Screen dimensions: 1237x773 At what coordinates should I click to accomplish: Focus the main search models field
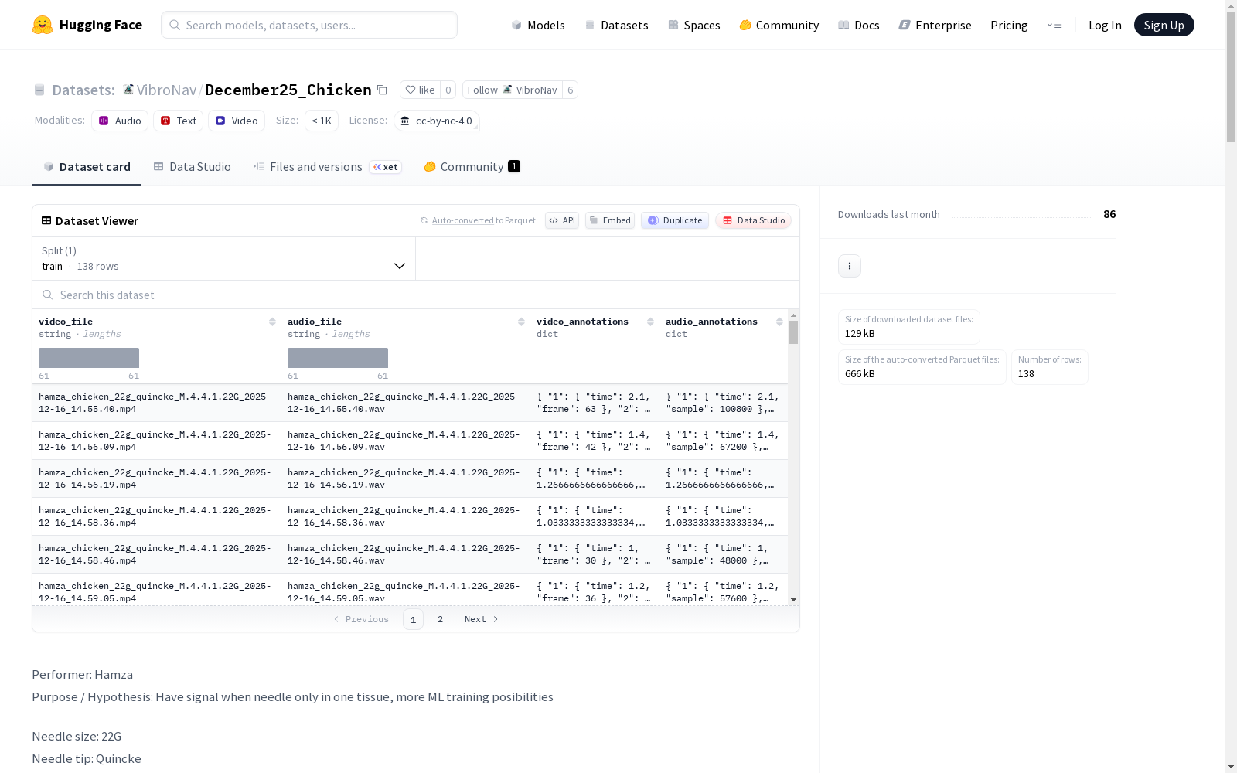pyautogui.click(x=309, y=25)
